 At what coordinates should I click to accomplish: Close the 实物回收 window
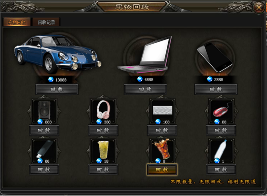point(259,8)
